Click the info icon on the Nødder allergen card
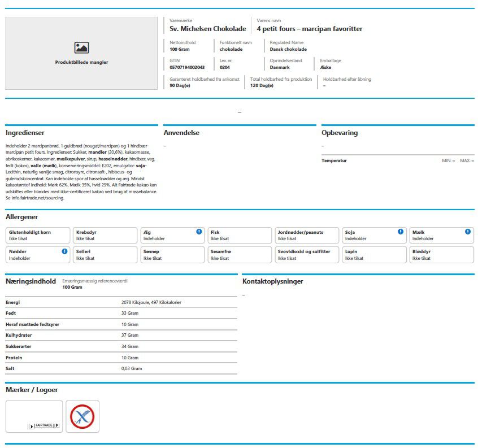 tap(64, 251)
